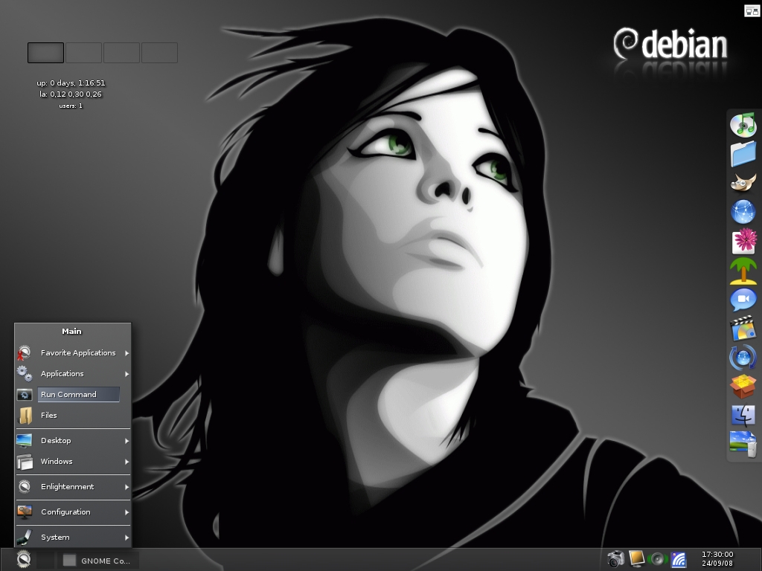Click the clock showing 17:30:00
This screenshot has height=571, width=762.
point(717,555)
